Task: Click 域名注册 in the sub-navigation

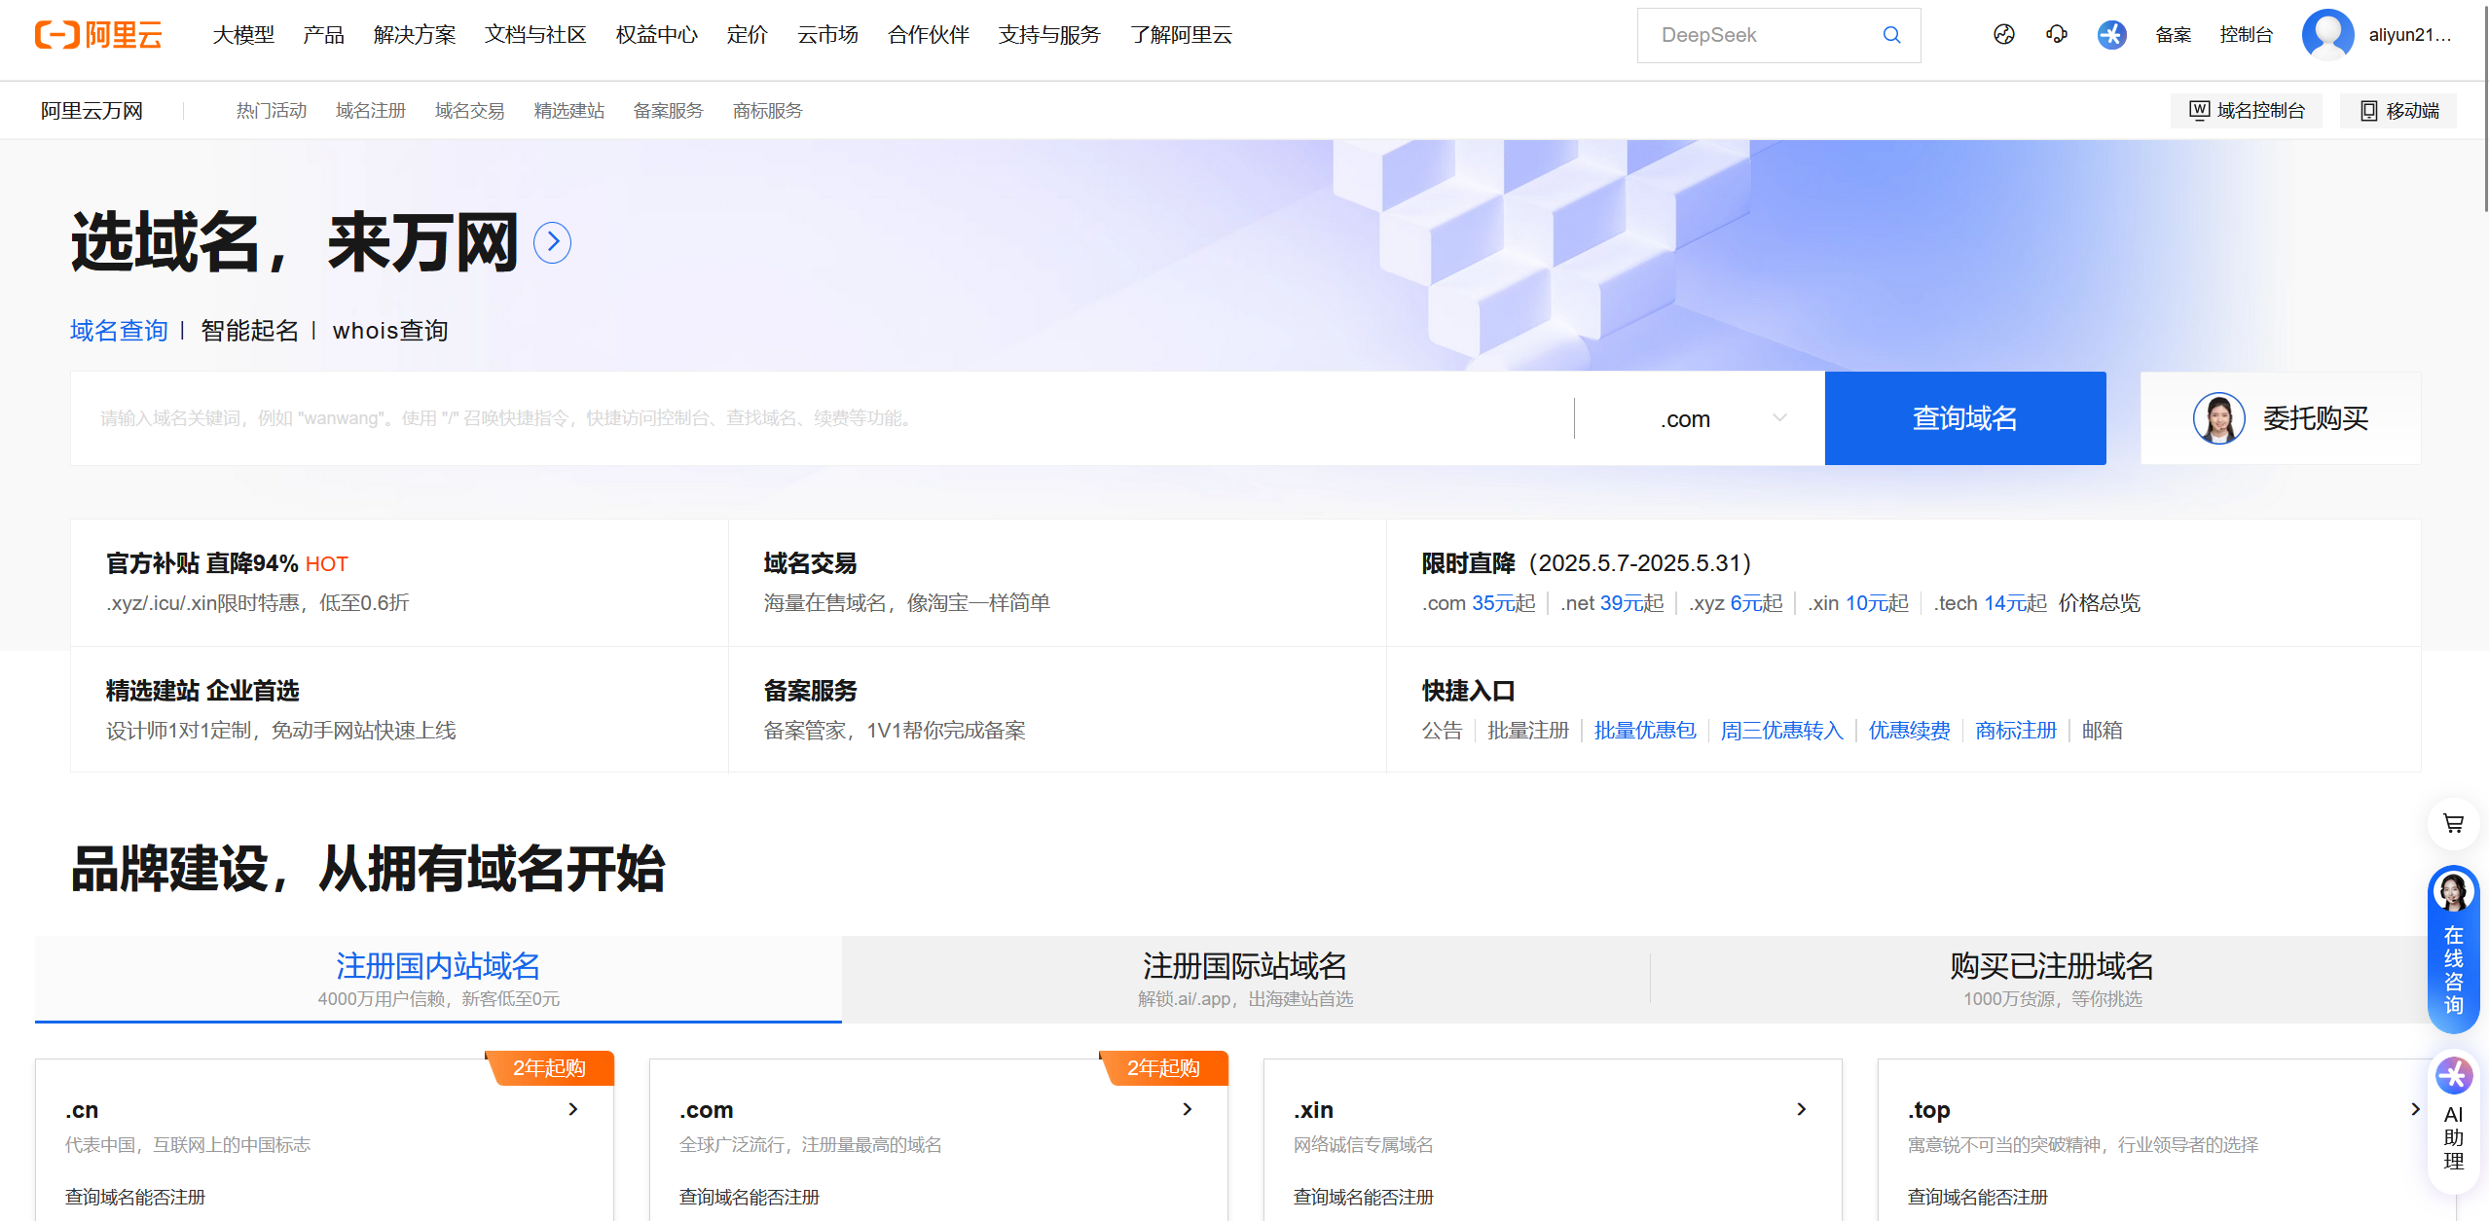Action: pyautogui.click(x=371, y=111)
